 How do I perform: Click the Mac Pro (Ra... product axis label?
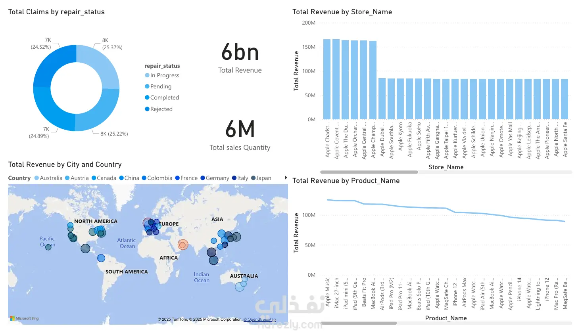tap(556, 293)
